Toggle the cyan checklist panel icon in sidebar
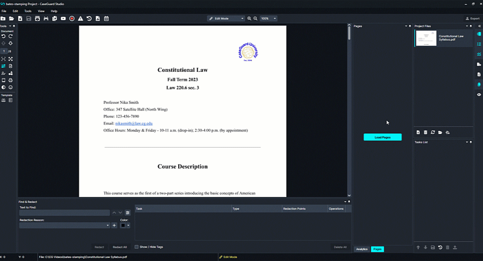Image resolution: width=483 pixels, height=261 pixels. (x=479, y=44)
